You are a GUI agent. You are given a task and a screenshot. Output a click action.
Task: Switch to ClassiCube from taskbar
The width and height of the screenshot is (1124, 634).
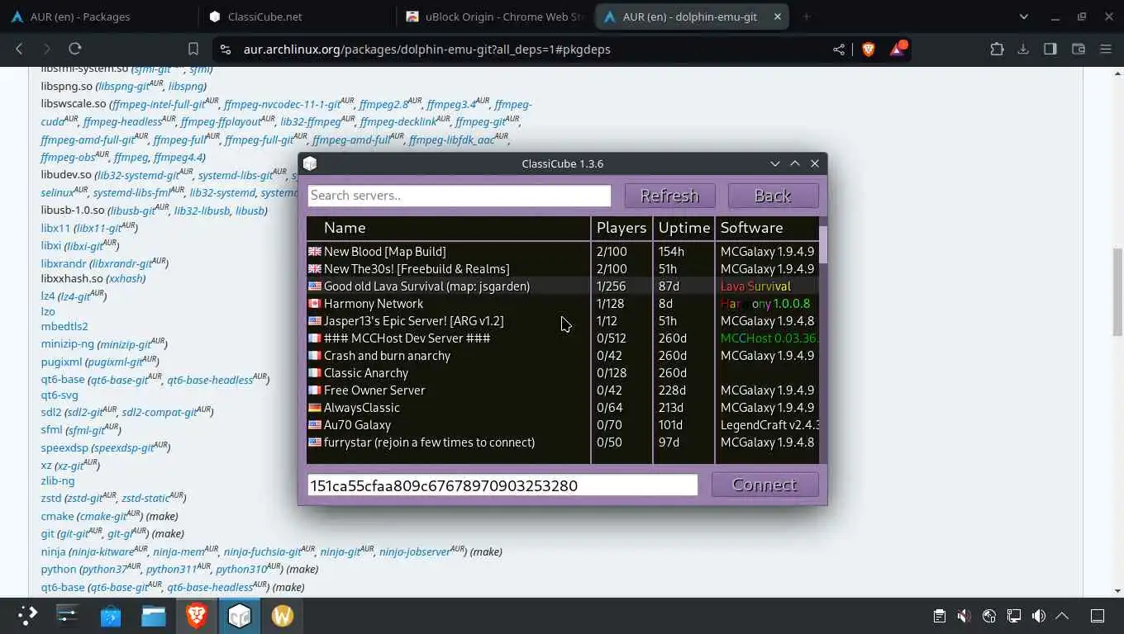pos(240,615)
